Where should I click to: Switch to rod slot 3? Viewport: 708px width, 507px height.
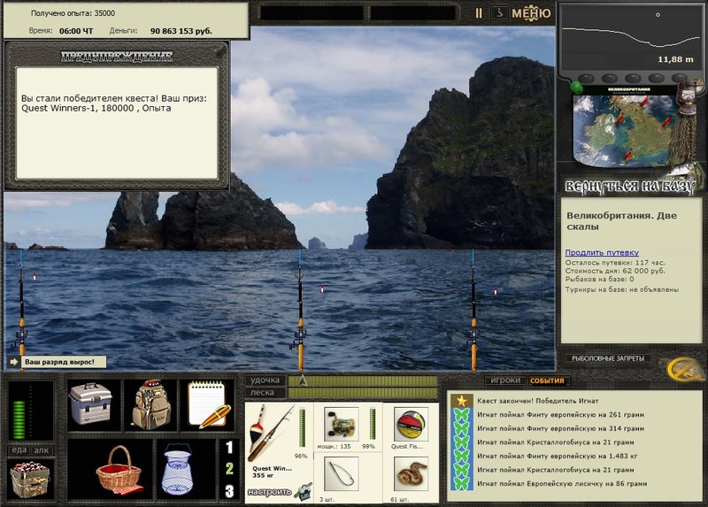(229, 491)
